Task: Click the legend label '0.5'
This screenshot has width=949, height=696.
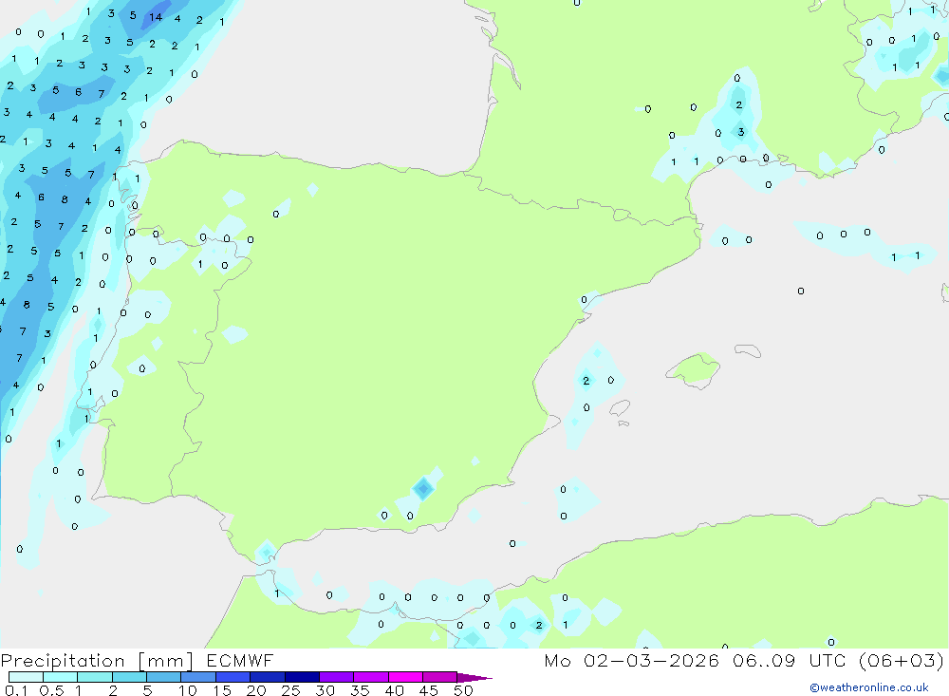Action: [51, 690]
